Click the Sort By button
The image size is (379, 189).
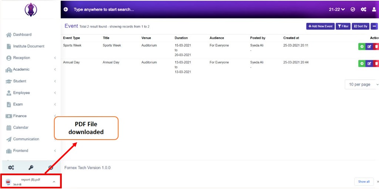pos(360,26)
